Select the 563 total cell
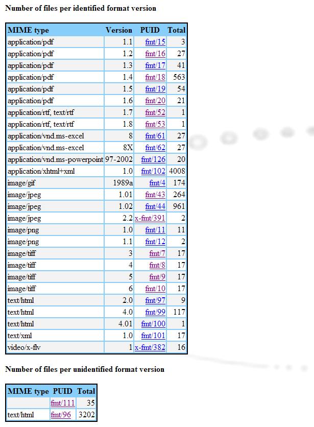 point(177,77)
